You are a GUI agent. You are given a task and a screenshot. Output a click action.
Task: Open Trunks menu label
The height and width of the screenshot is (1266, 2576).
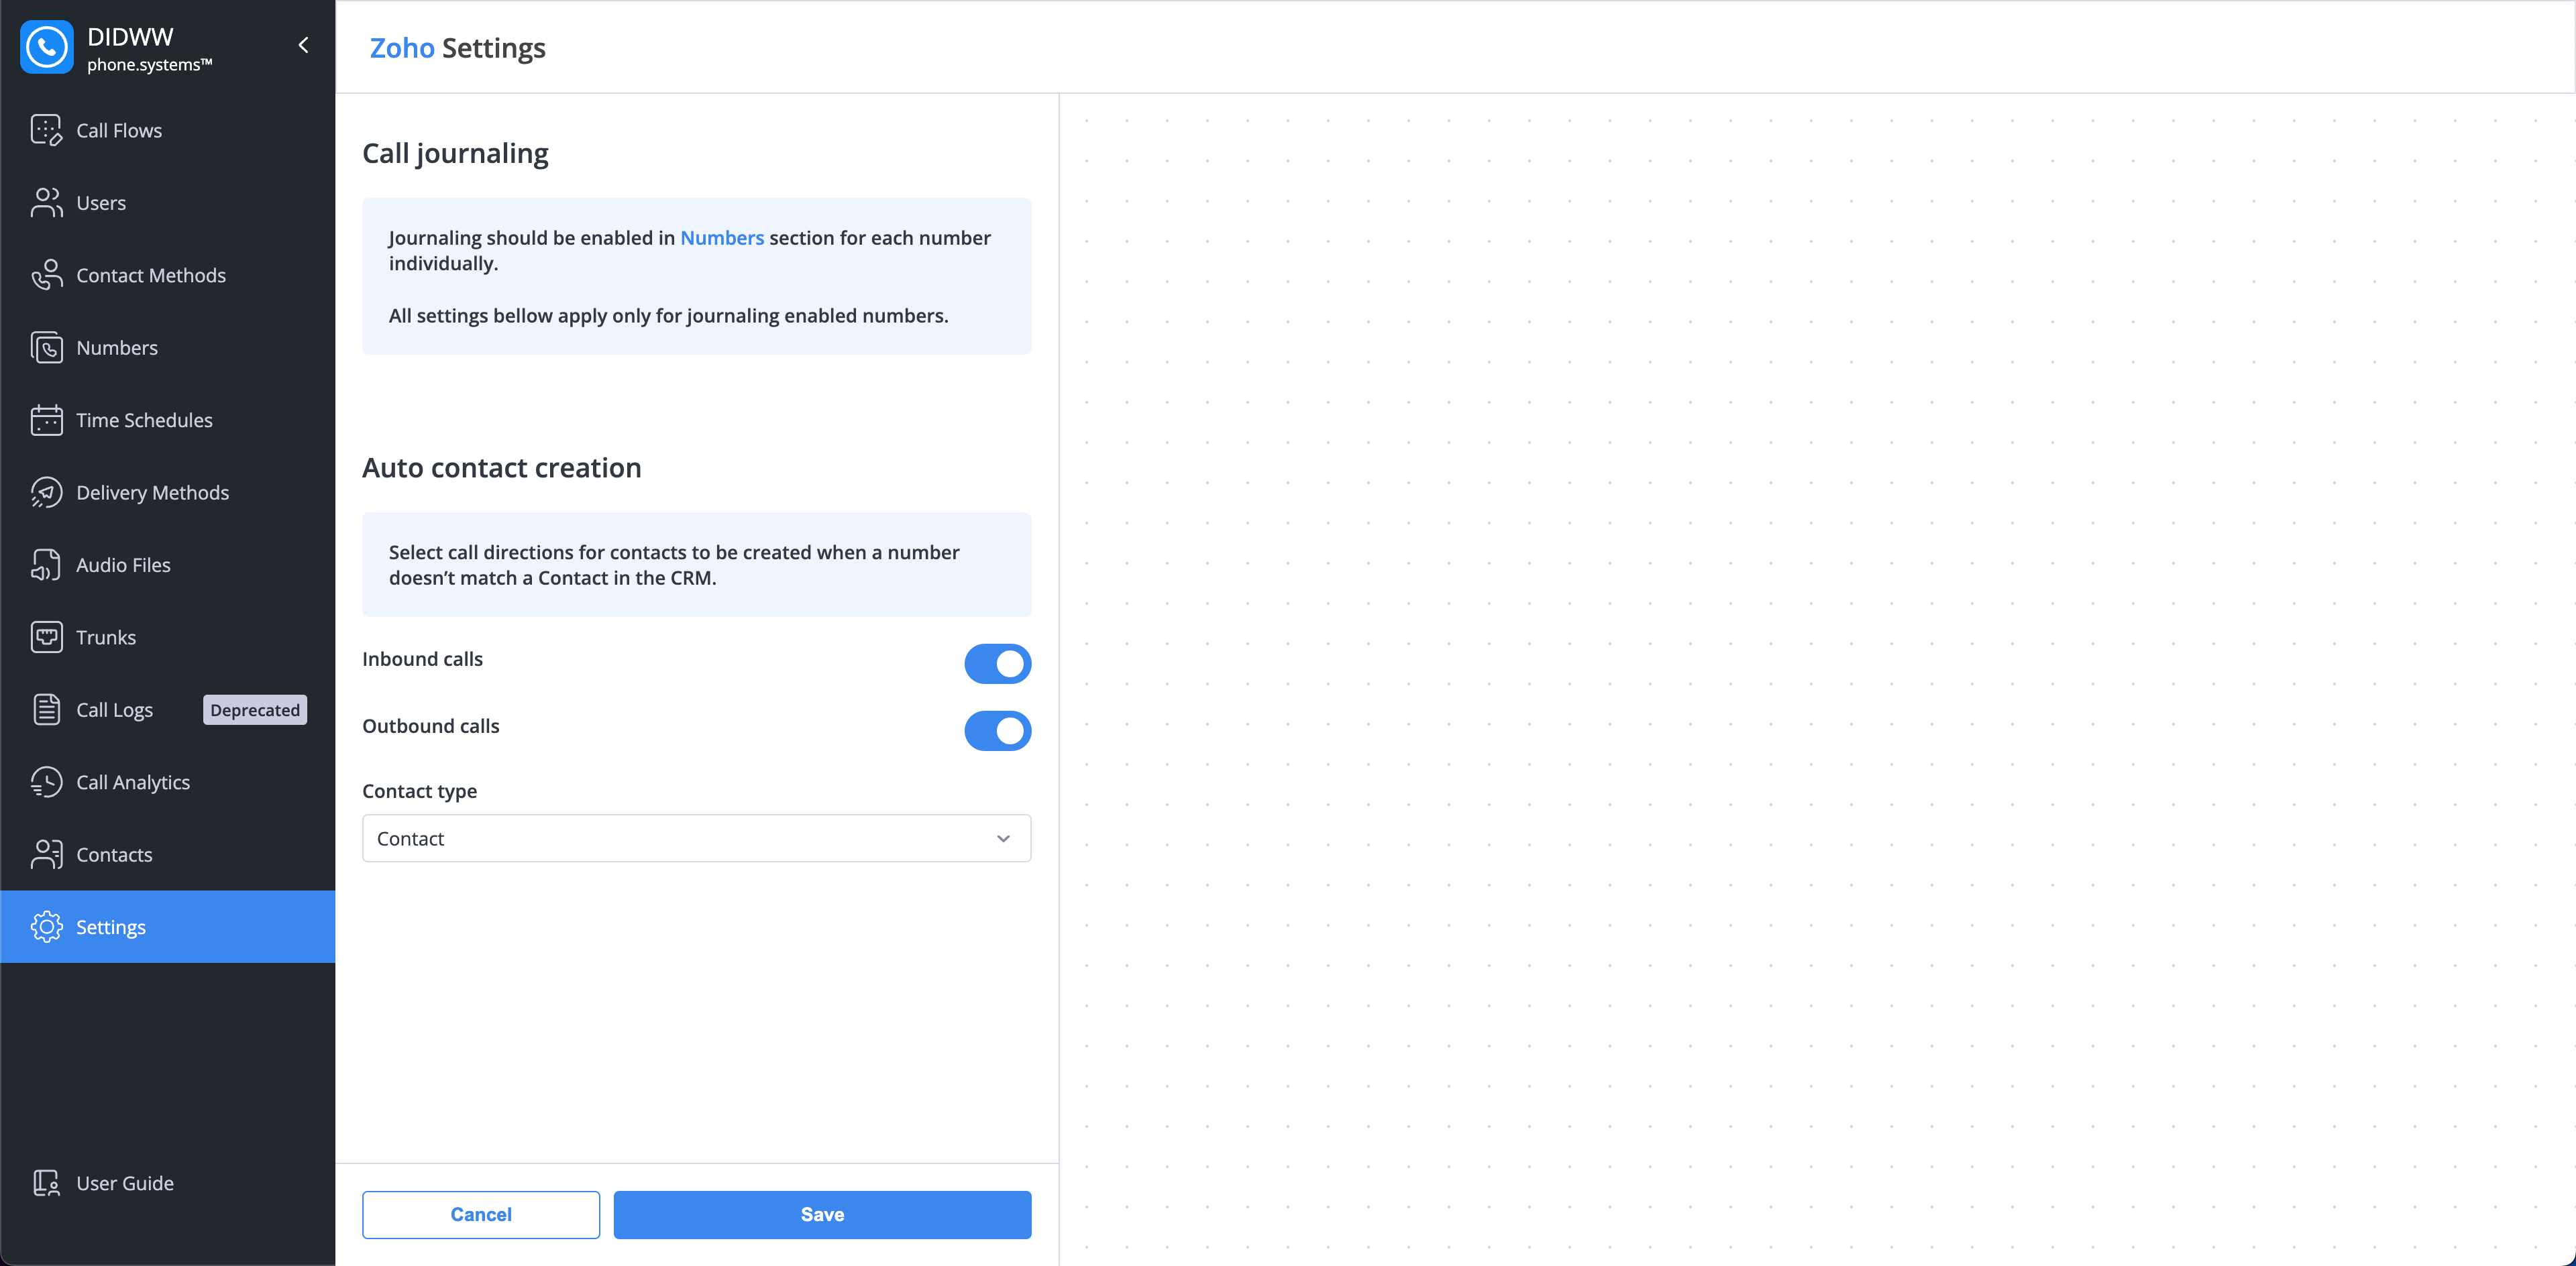[106, 638]
